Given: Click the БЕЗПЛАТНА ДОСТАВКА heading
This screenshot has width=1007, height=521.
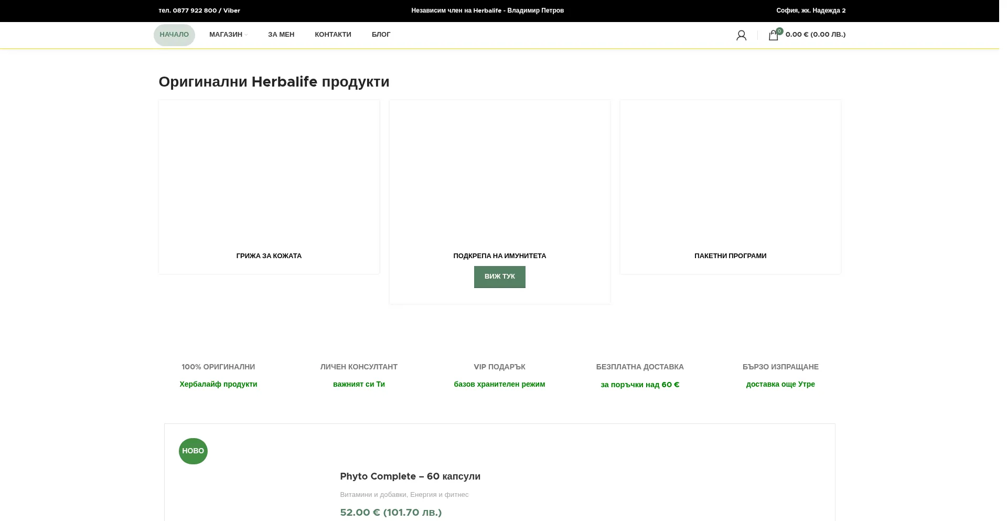Looking at the screenshot, I should [640, 367].
